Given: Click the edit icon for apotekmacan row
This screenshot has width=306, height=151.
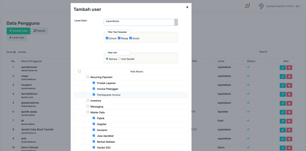Looking at the screenshot, I should [x=283, y=68].
